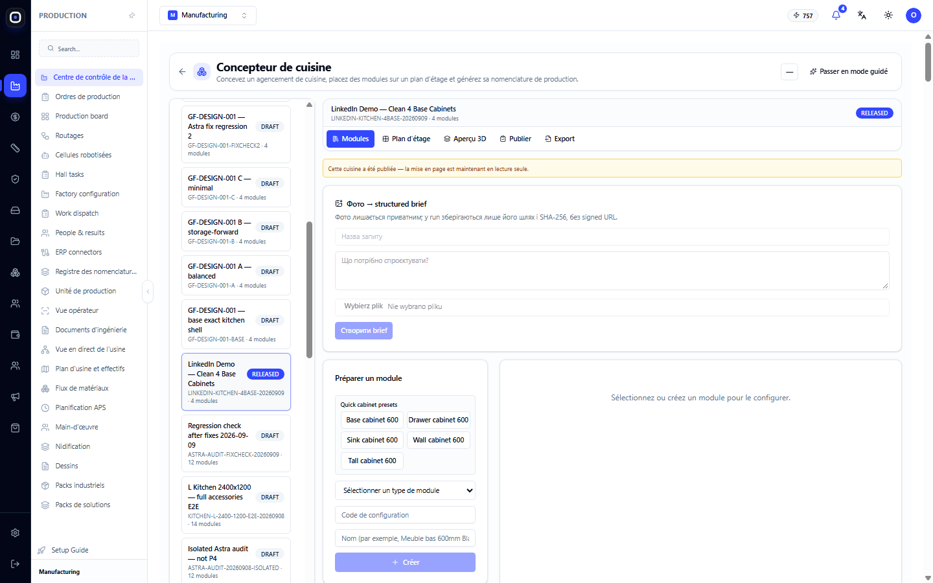Switch to guided mode with Passer en mode guidé

[849, 72]
